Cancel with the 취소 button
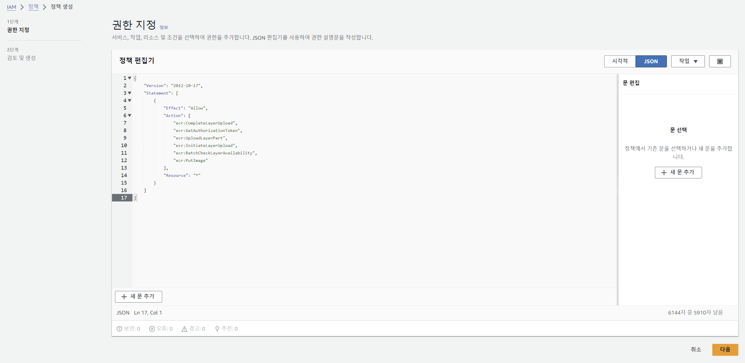This screenshot has height=363, width=745. 696,349
